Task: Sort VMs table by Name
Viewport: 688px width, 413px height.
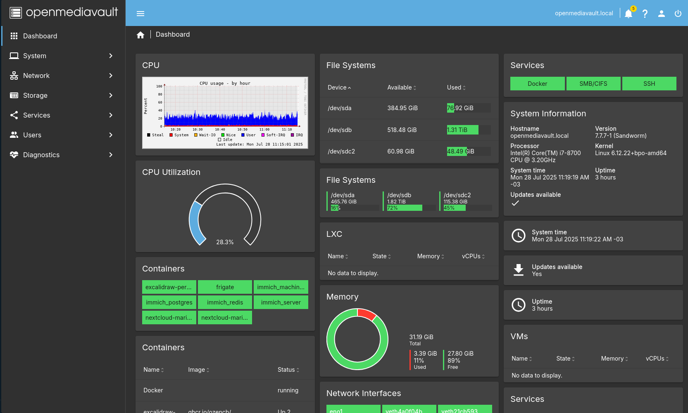Action: pyautogui.click(x=522, y=359)
